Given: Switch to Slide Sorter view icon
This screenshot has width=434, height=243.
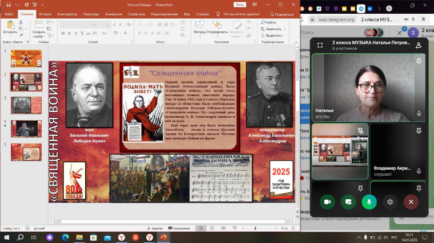Looking at the screenshot, I should tap(212, 228).
